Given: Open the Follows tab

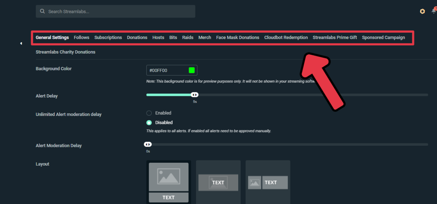Looking at the screenshot, I should [x=81, y=37].
